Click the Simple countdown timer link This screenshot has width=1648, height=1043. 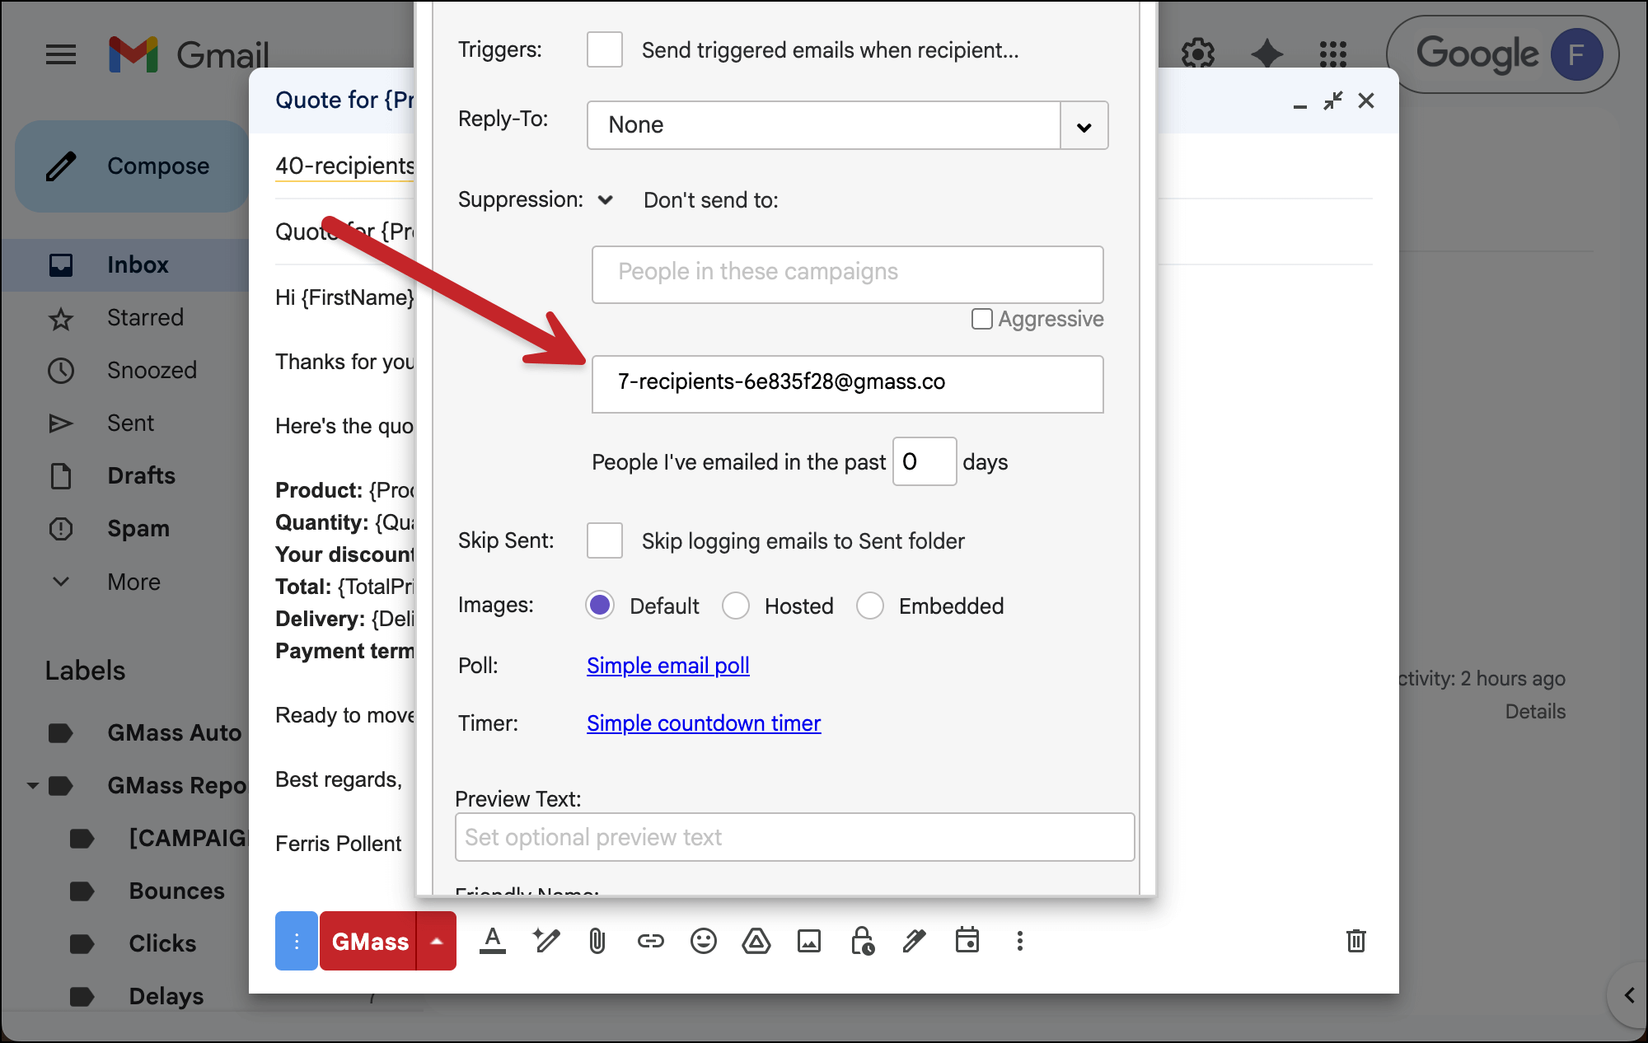point(703,723)
